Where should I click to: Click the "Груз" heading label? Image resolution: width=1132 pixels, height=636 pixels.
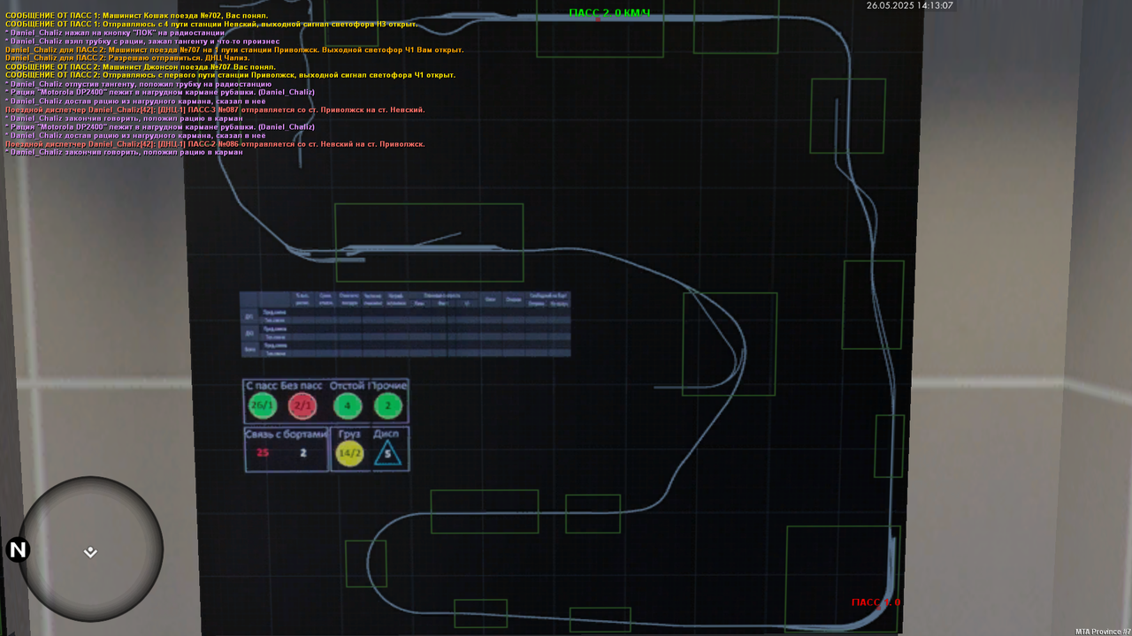350,434
